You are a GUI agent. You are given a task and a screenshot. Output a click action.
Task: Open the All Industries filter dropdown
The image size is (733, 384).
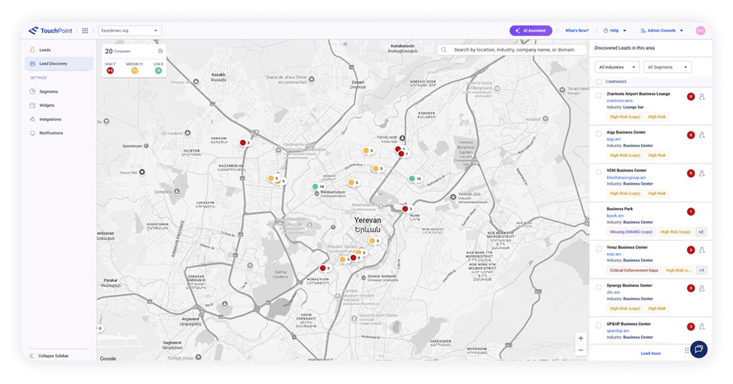click(617, 67)
